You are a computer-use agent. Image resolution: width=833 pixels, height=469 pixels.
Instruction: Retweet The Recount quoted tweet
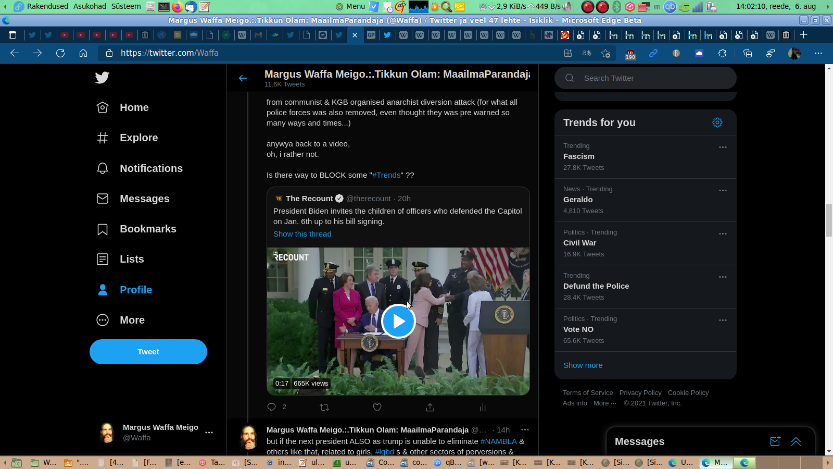pos(324,407)
